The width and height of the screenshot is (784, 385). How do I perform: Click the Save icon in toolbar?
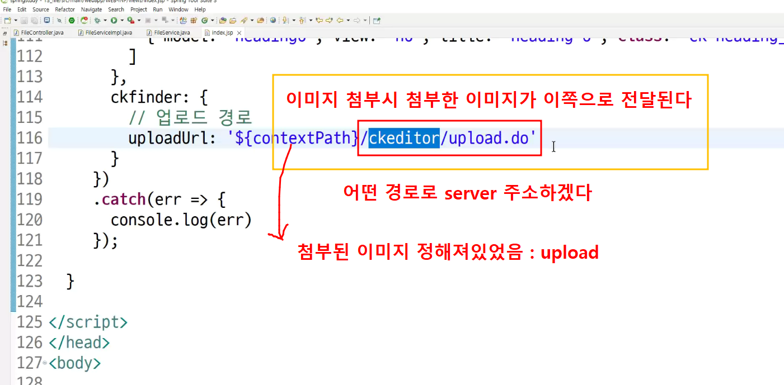pos(24,20)
